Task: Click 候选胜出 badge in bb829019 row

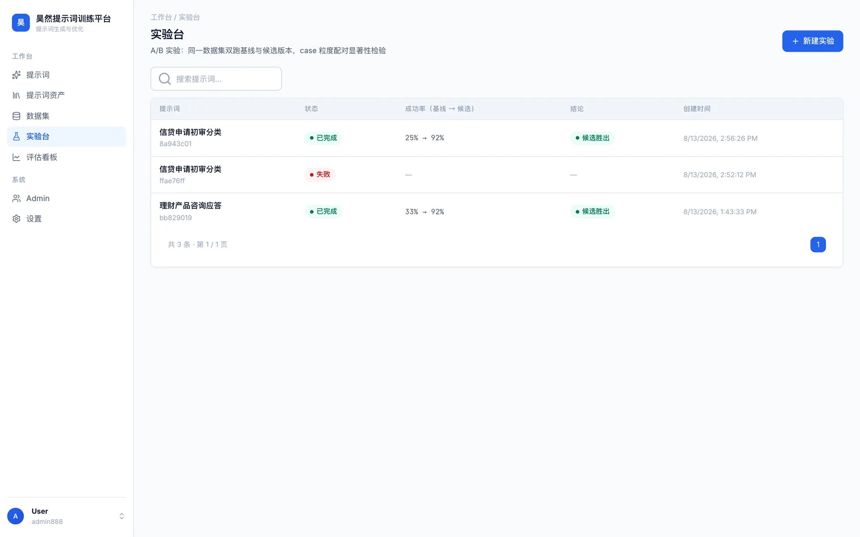Action: point(592,211)
